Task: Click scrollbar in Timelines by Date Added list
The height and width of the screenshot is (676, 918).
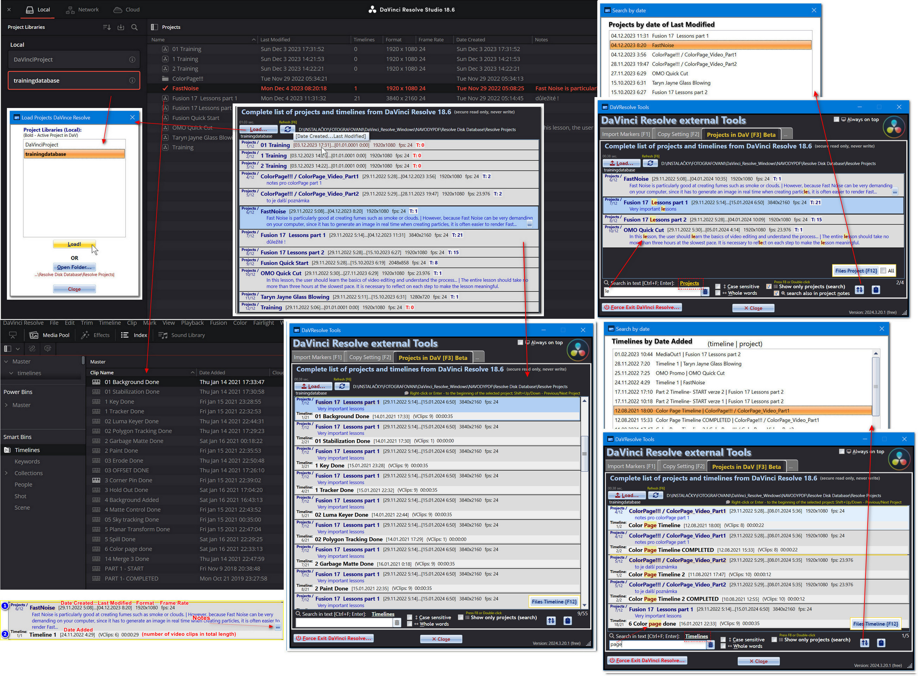Action: 876,387
